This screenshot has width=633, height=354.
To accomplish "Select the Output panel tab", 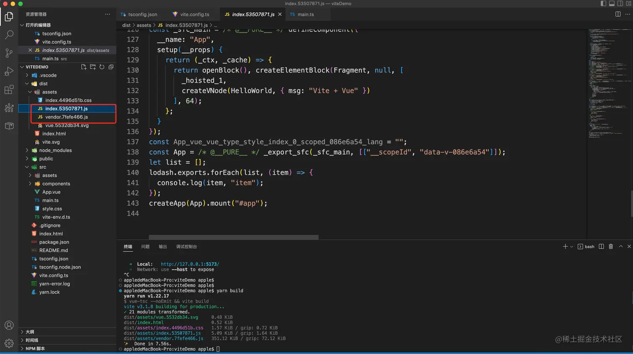I will click(163, 247).
